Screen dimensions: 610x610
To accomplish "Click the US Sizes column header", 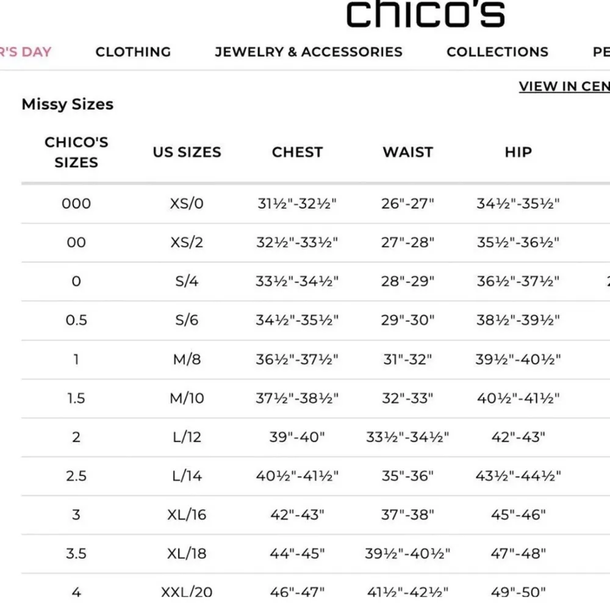I will click(187, 152).
